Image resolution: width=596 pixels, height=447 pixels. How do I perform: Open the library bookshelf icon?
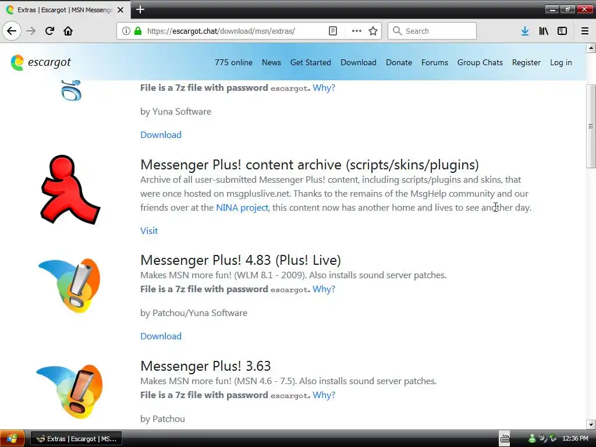tap(544, 31)
